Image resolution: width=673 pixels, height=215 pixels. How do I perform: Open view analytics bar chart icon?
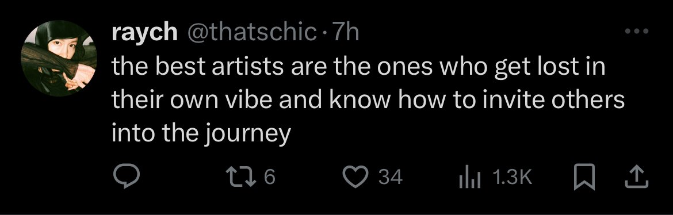click(471, 177)
